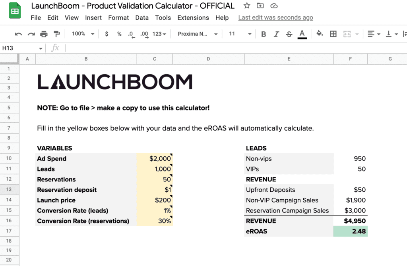Click the document title to rename
407x266 pixels.
pos(133,6)
